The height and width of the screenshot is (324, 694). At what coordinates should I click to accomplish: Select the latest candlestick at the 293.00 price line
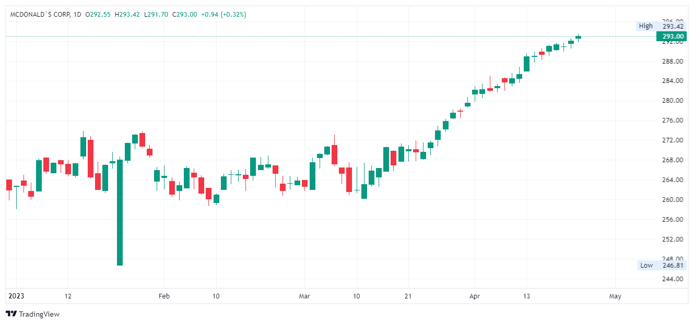point(578,38)
